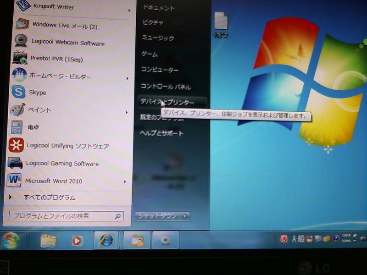This screenshot has height=275, width=367.
Task: Open コンピューター from Start menu
Action: (160, 70)
